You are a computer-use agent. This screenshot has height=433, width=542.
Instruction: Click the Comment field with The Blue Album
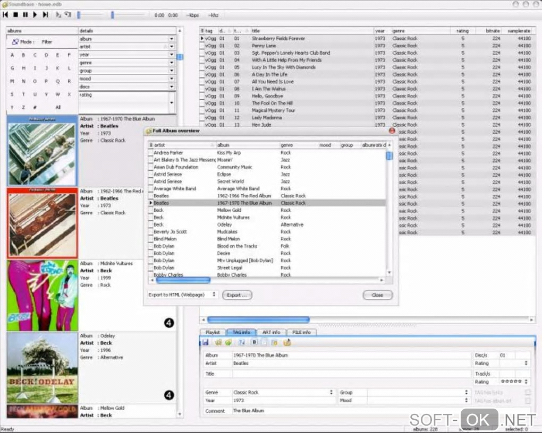click(x=382, y=411)
